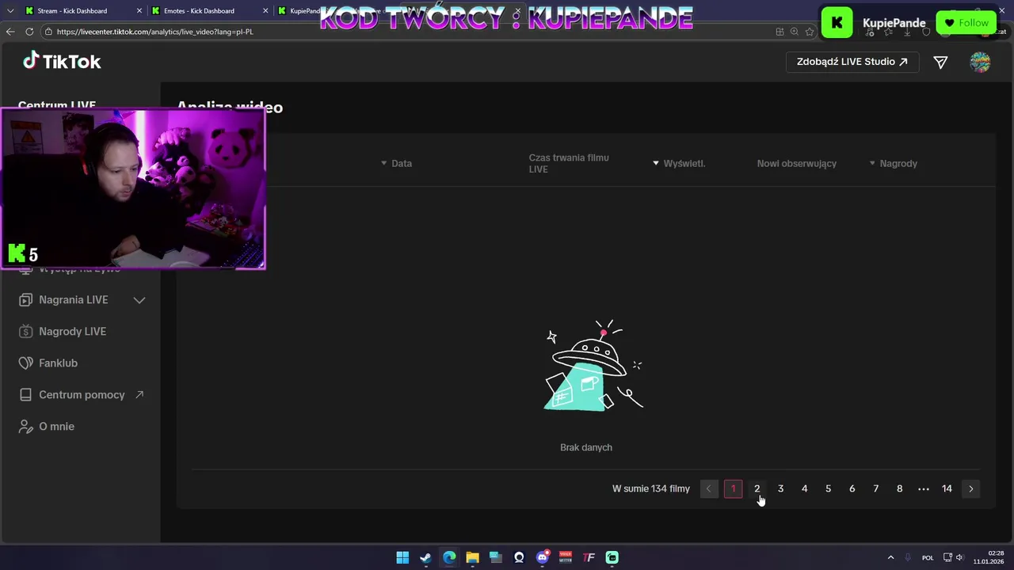Go to page 7 of videos
1014x570 pixels.
pos(875,488)
